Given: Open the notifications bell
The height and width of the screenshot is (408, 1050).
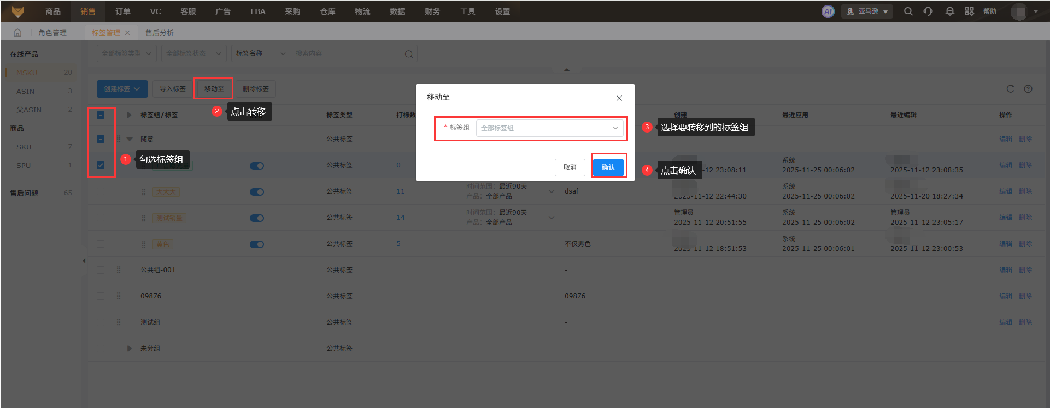Looking at the screenshot, I should (x=950, y=11).
